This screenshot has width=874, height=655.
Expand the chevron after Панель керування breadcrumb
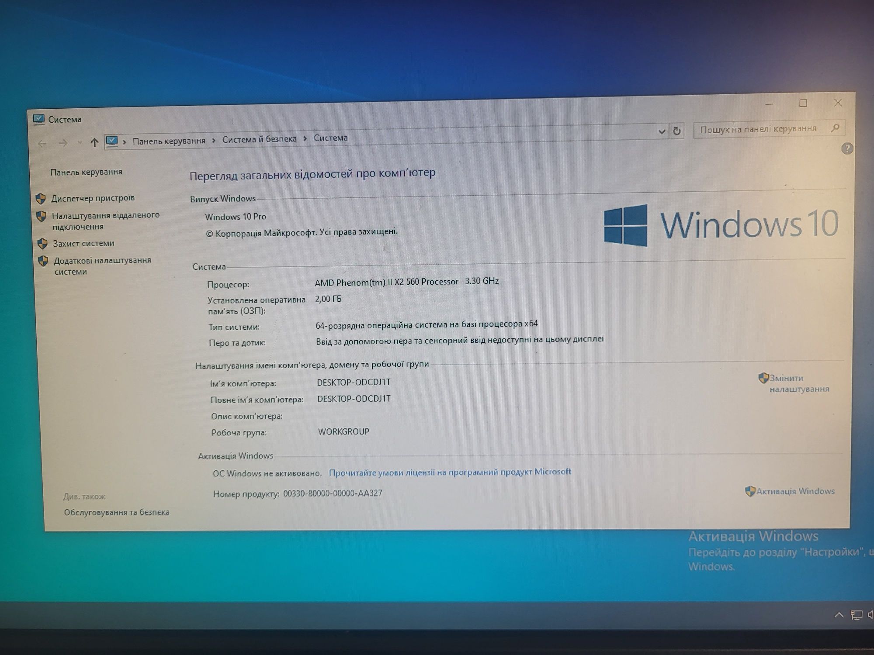(x=214, y=140)
